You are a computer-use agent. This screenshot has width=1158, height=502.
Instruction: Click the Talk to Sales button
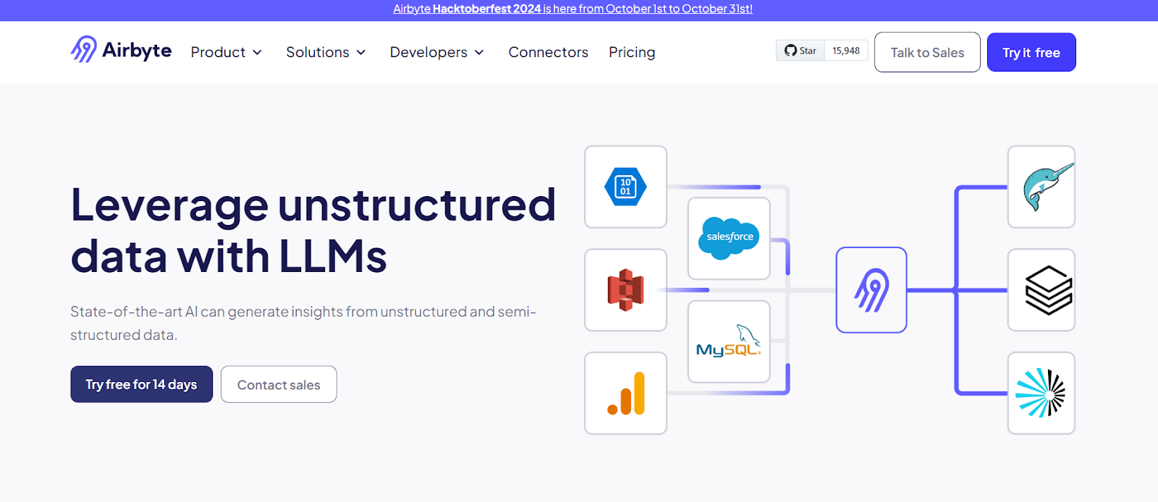pyautogui.click(x=927, y=52)
